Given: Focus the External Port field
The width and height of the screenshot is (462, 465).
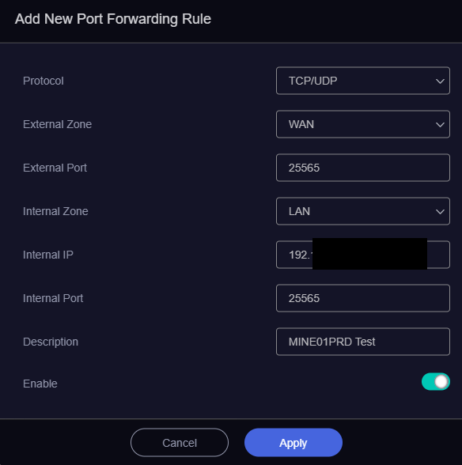Looking at the screenshot, I should [363, 168].
